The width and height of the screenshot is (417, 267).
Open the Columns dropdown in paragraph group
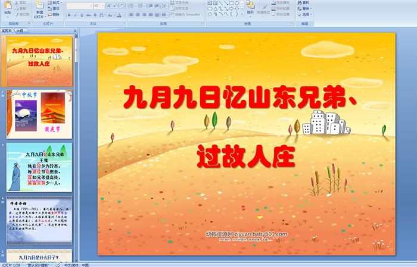pyautogui.click(x=165, y=15)
